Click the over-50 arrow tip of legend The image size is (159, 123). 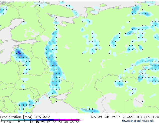(x=79, y=120)
